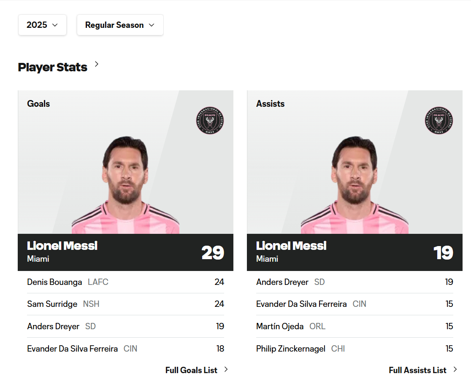Open the Full Assists List link
Image resolution: width=471 pixels, height=390 pixels.
417,370
